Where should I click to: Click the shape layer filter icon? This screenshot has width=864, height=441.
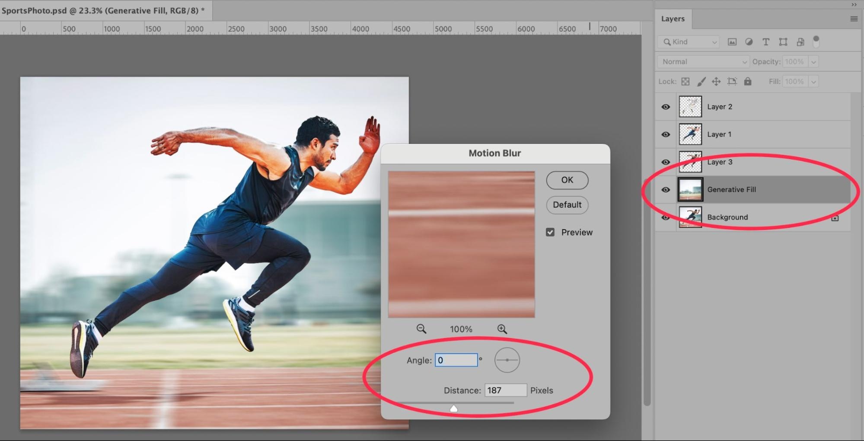click(x=783, y=42)
